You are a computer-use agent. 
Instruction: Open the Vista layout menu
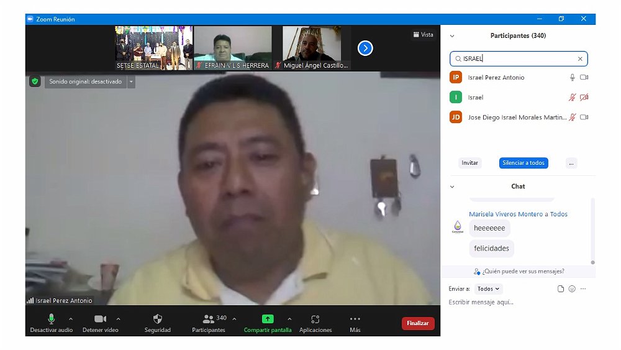(x=423, y=35)
